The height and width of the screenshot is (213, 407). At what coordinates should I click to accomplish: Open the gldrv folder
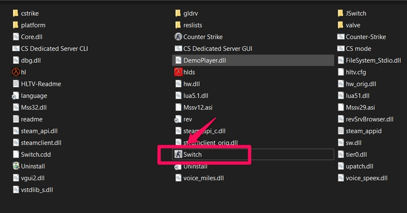(x=186, y=13)
